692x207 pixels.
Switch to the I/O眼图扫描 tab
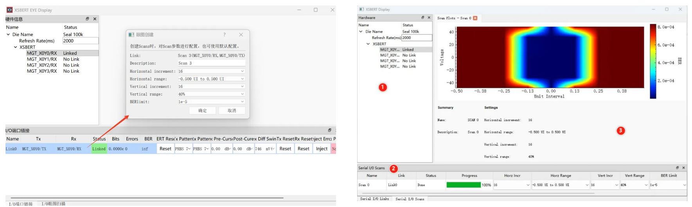(53, 203)
